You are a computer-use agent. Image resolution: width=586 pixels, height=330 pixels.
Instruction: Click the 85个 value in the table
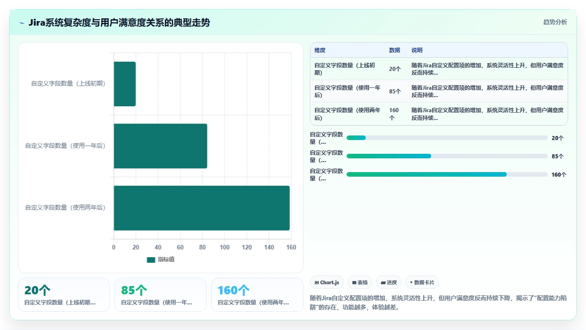coord(395,92)
